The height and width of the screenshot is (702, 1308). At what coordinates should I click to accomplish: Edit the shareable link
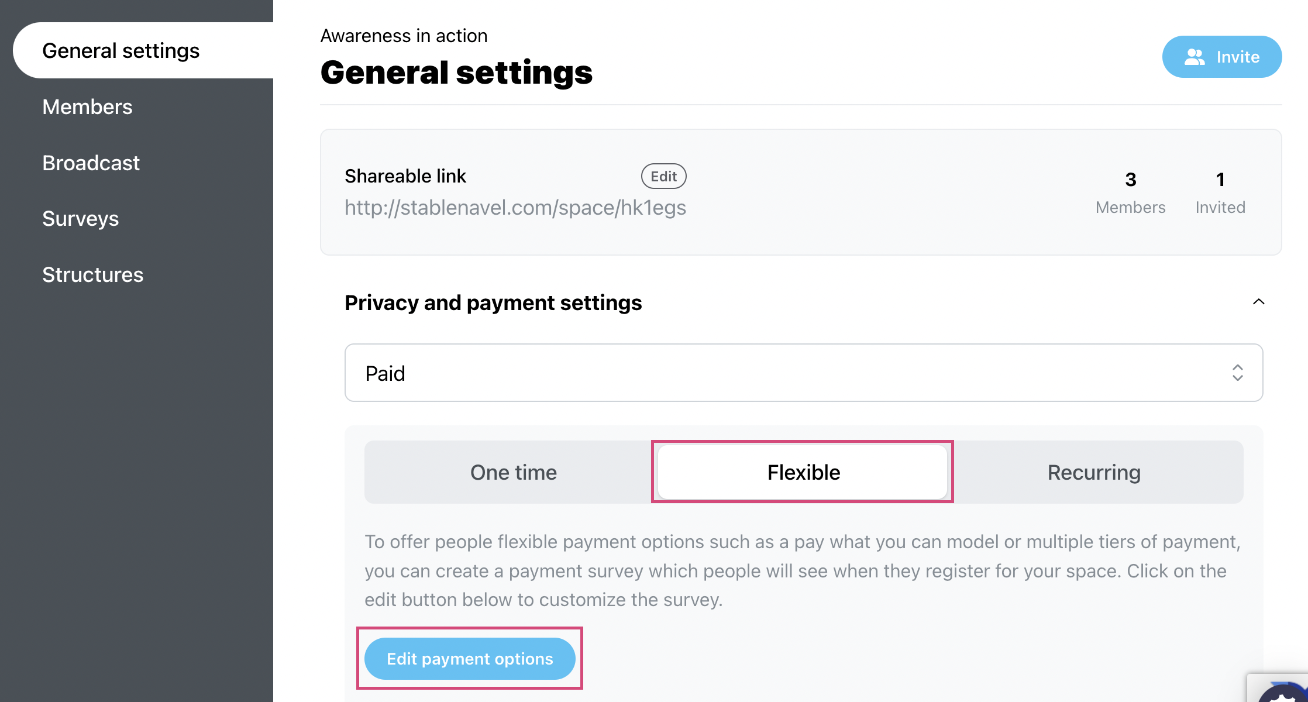tap(663, 176)
